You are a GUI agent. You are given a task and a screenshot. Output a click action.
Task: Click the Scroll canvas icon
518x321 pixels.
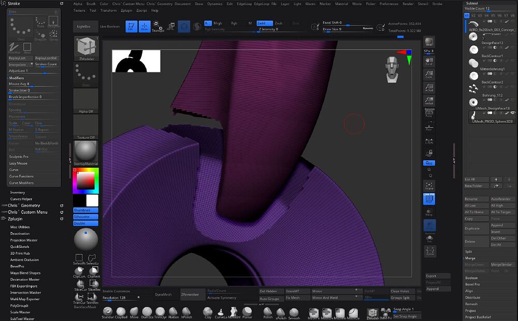pyautogui.click(x=429, y=61)
